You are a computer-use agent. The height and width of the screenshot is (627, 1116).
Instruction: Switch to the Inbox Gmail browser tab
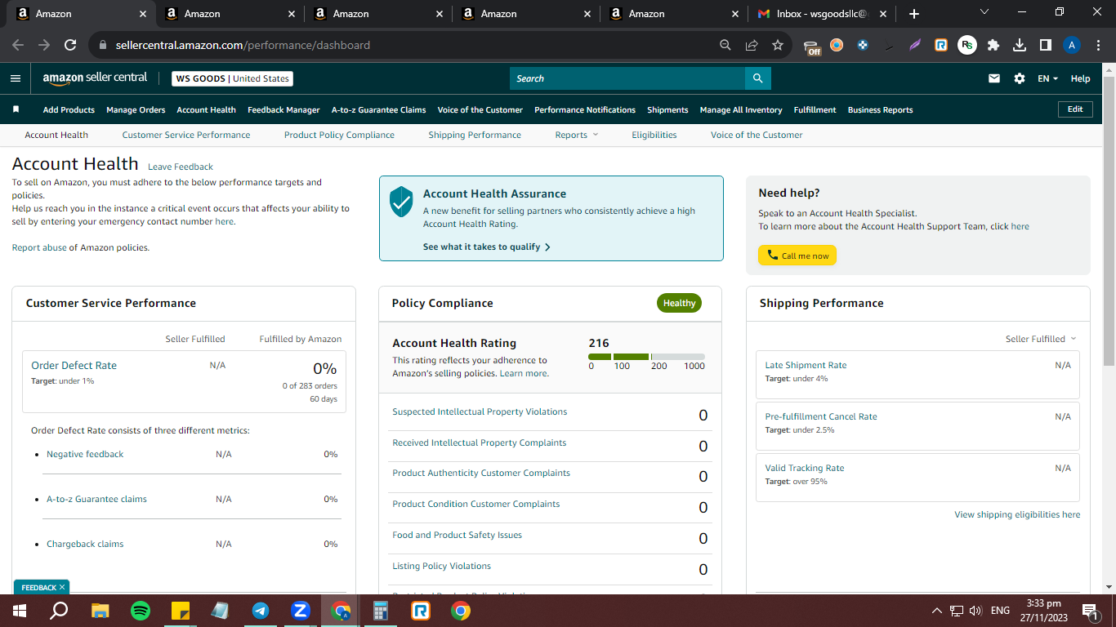[822, 14]
